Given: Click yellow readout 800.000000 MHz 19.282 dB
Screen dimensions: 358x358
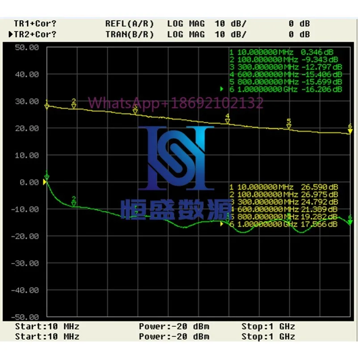Looking at the screenshot, I should (283, 217).
